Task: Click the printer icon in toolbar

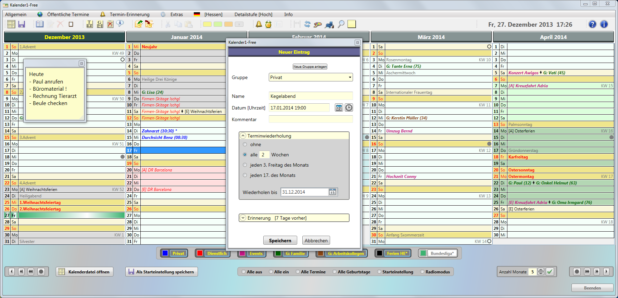Action: point(329,24)
